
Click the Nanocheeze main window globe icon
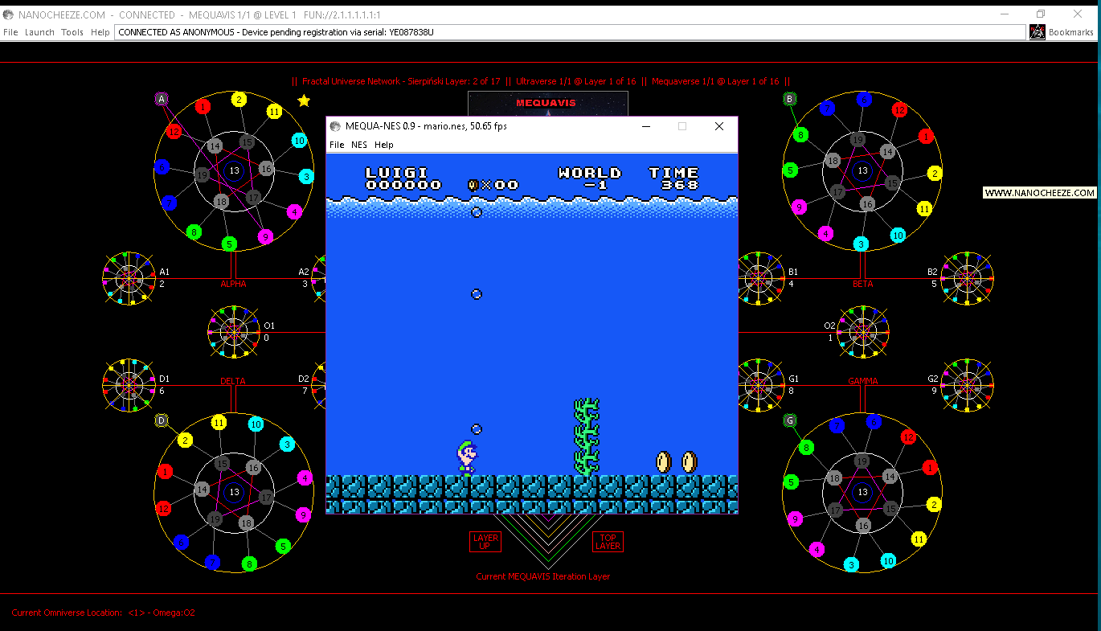[x=8, y=14]
